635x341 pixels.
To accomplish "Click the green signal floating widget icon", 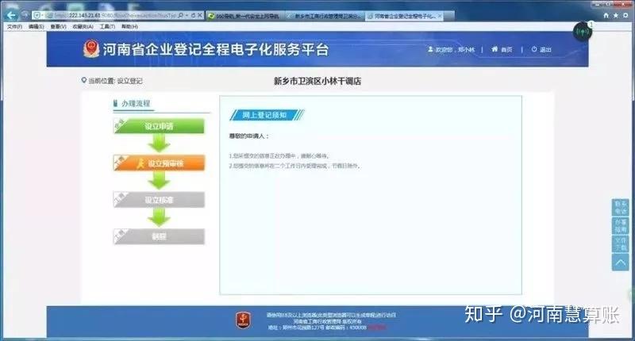I will coord(583,32).
